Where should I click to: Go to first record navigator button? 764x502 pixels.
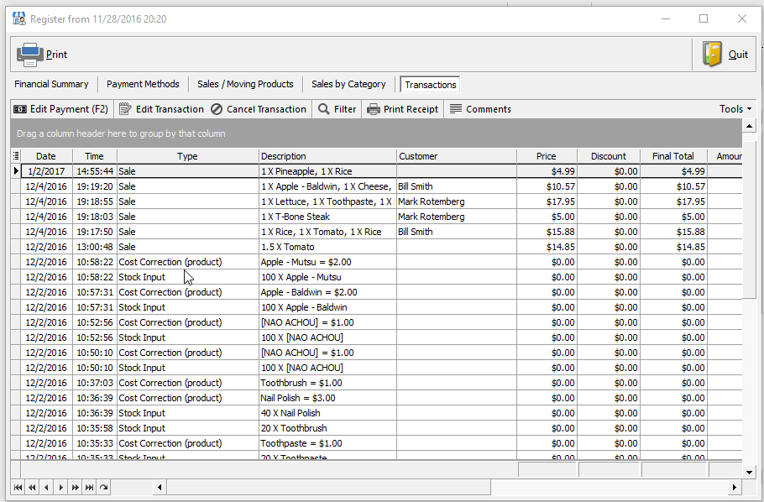[18, 488]
